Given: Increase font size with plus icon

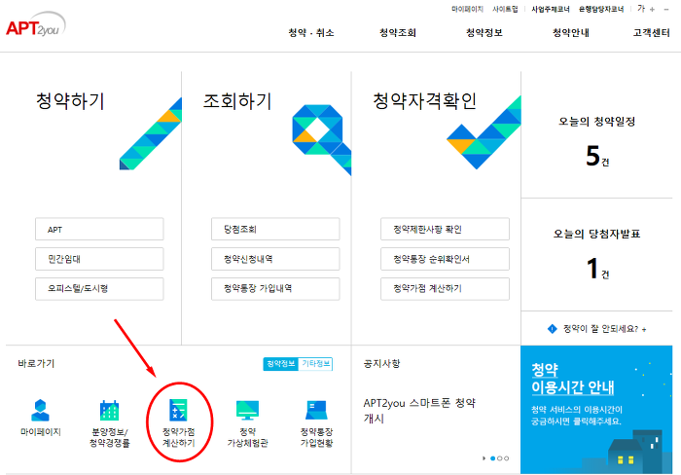Looking at the screenshot, I should 652,9.
